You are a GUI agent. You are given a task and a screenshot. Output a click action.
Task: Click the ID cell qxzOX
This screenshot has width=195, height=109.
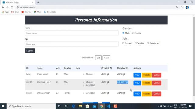29,82
